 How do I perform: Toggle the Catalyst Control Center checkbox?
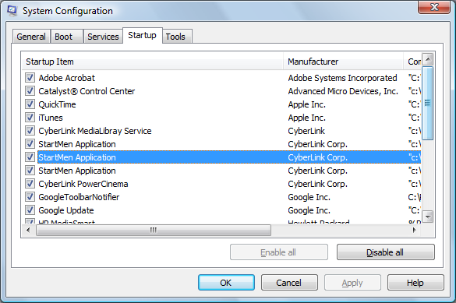(30, 91)
